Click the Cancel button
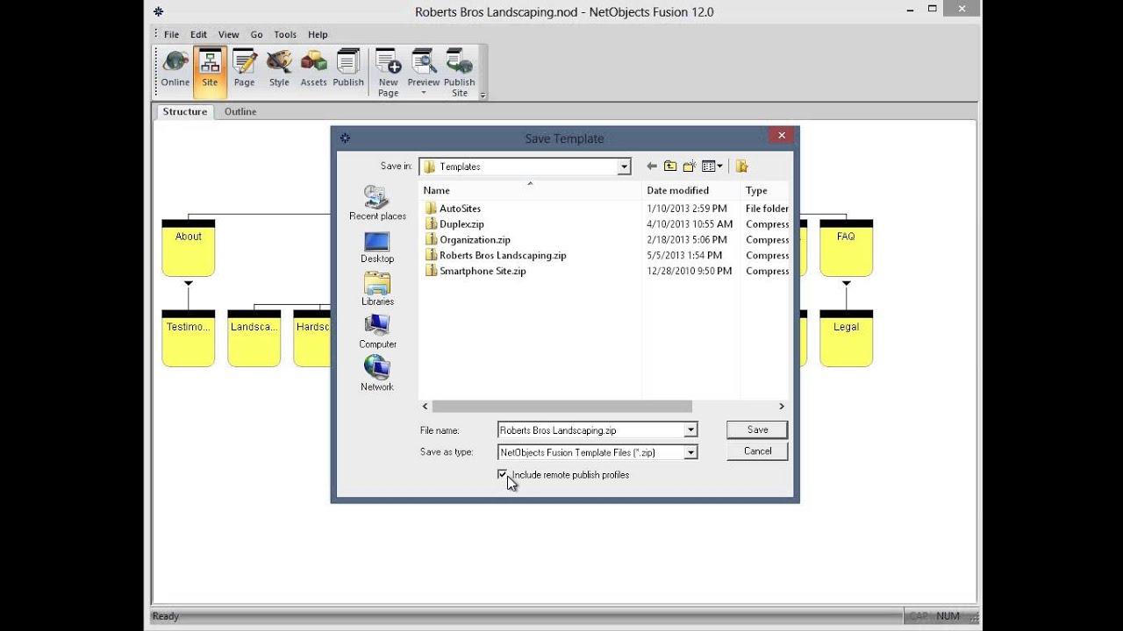The image size is (1123, 631). (757, 451)
